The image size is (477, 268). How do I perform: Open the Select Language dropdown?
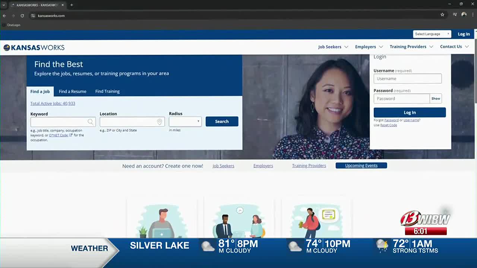[x=432, y=34]
